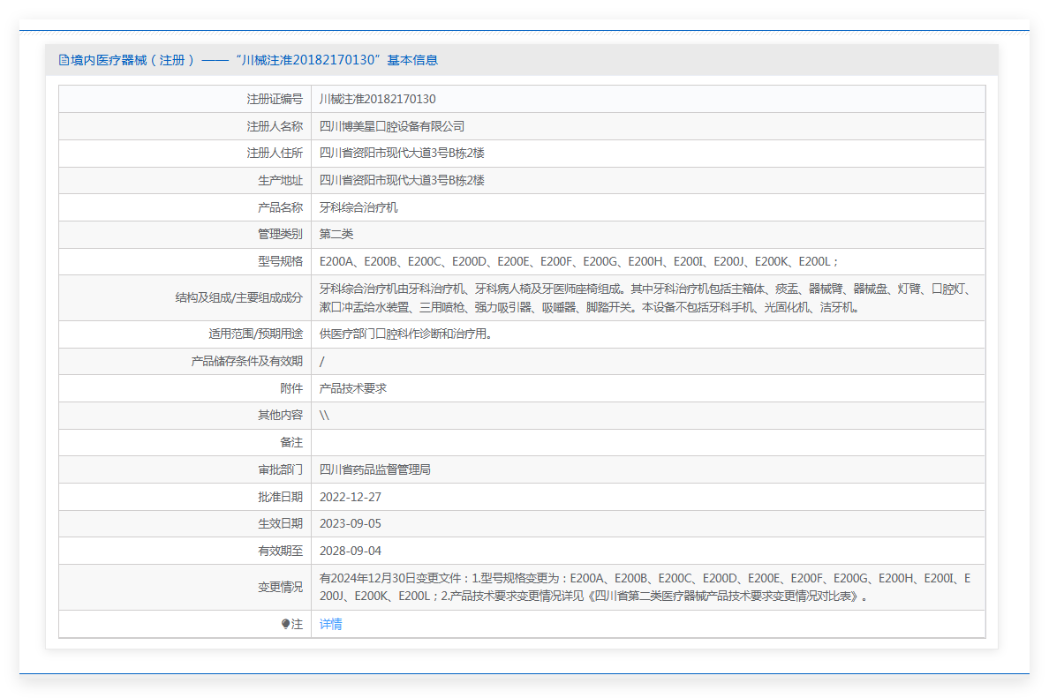1049x698 pixels.
Task: Click the document icon beside the header title
Action: click(x=64, y=60)
